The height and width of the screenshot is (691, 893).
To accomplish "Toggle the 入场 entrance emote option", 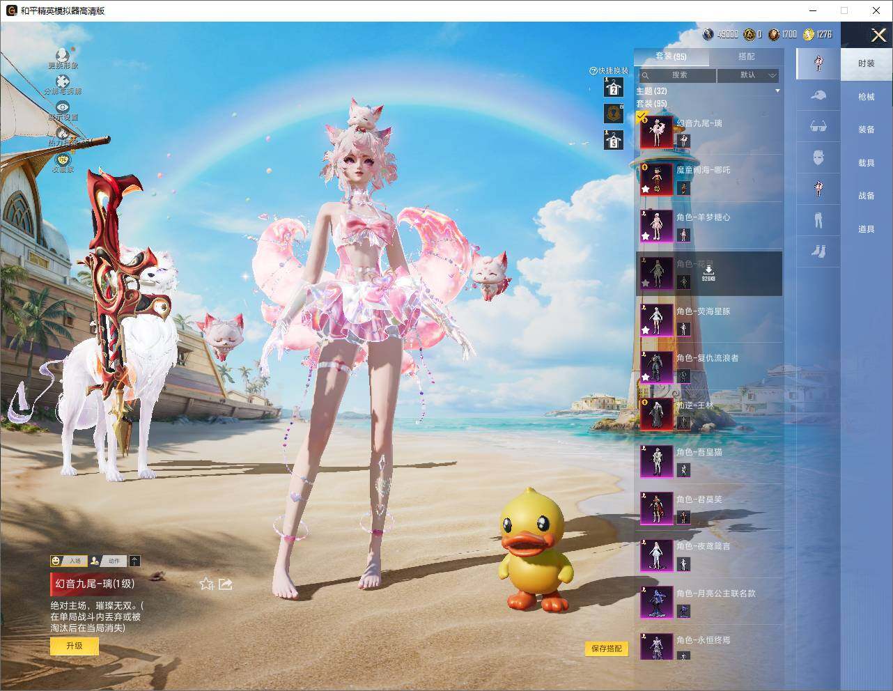I will [x=68, y=561].
